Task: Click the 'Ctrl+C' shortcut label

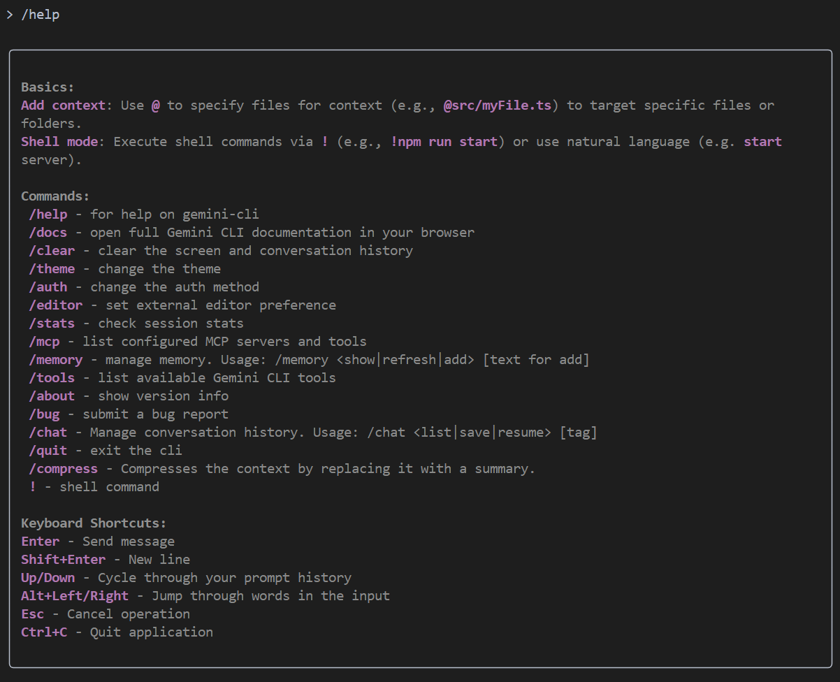Action: (x=44, y=632)
